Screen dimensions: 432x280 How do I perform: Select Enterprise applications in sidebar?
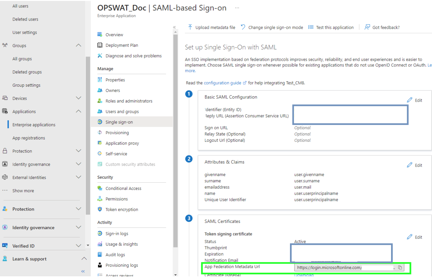pos(34,125)
